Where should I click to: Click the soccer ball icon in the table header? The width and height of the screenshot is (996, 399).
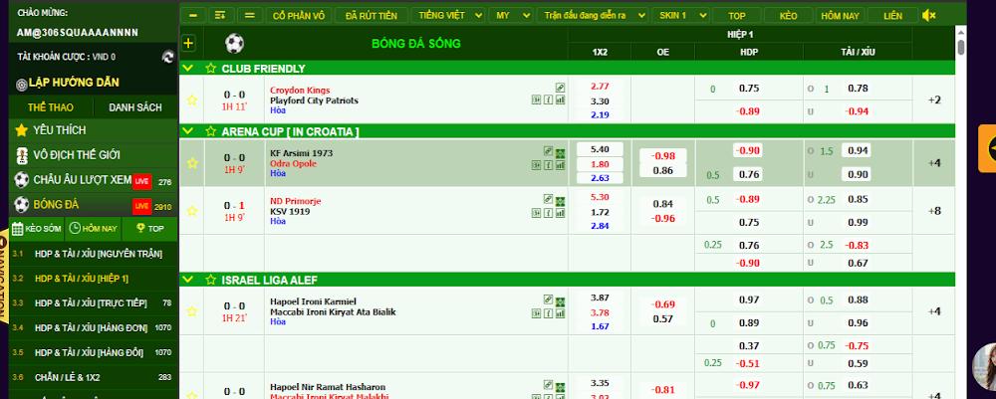234,43
